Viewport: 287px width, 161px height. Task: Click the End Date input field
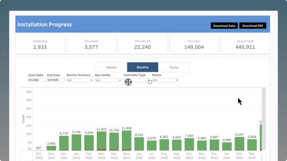(55, 80)
